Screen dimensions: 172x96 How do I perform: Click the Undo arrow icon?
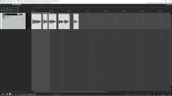coord(12,8)
